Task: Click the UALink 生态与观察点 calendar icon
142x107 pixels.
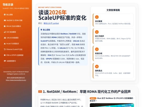Action: coord(5,26)
